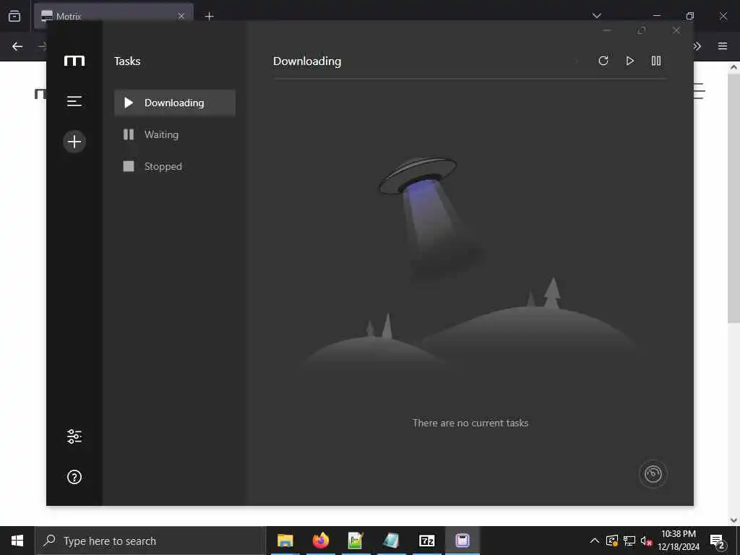The width and height of the screenshot is (740, 555).
Task: Open the webpage hamburger menu behind Motrix
Action: [x=699, y=91]
